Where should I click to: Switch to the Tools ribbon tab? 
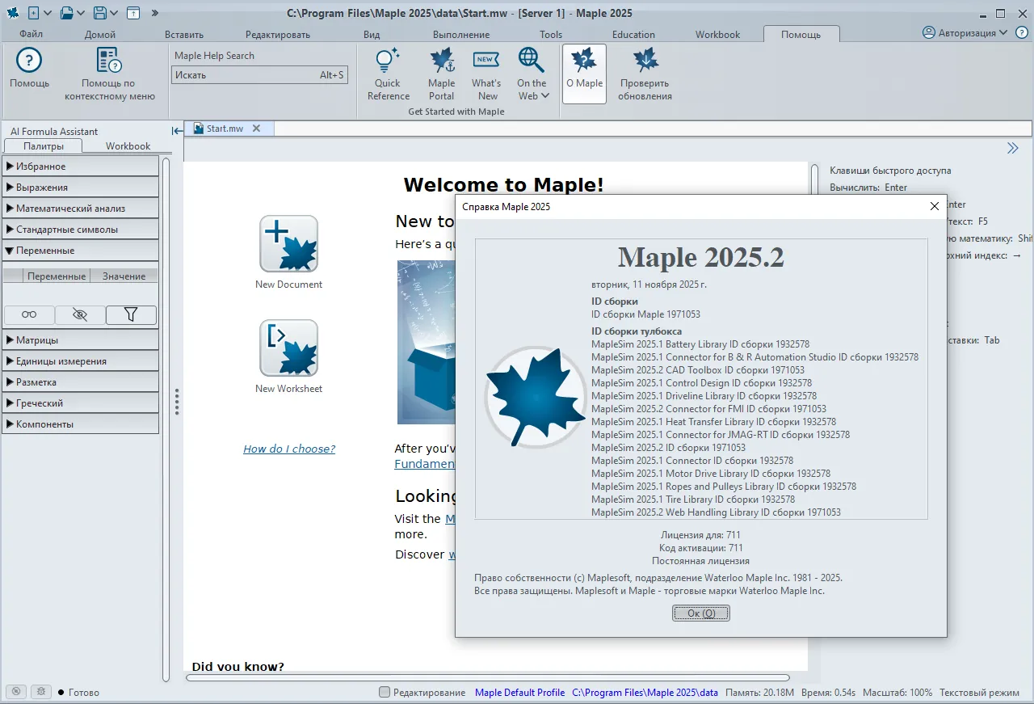[x=551, y=35]
